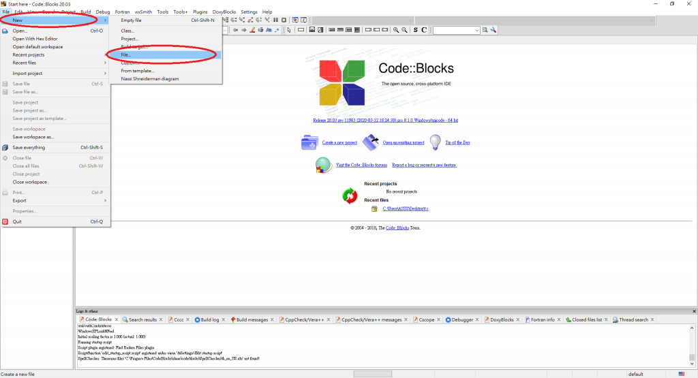Choose Nassi Shneiderman diagram
The width and height of the screenshot is (698, 378).
click(x=166, y=79)
